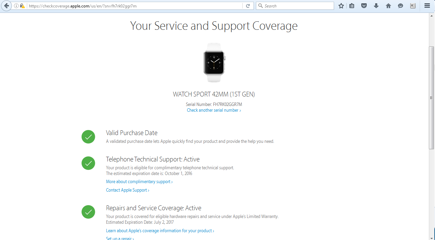Open the Firefox hamburger menu
The width and height of the screenshot is (435, 240).
pos(427,6)
